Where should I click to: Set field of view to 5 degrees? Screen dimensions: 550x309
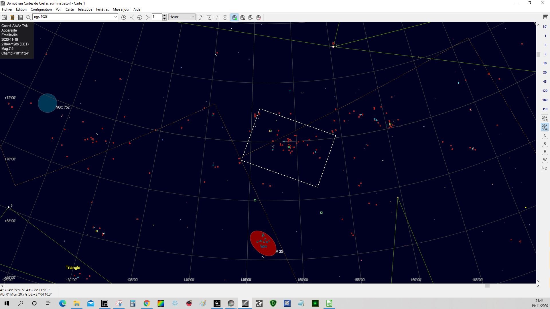(545, 54)
